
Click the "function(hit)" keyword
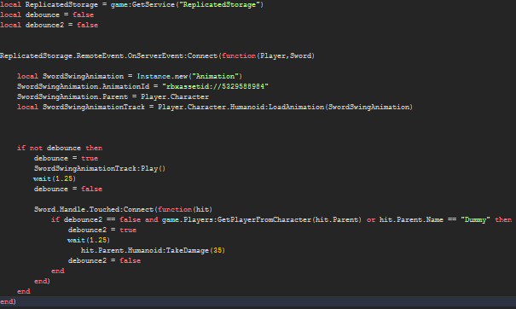click(185, 209)
